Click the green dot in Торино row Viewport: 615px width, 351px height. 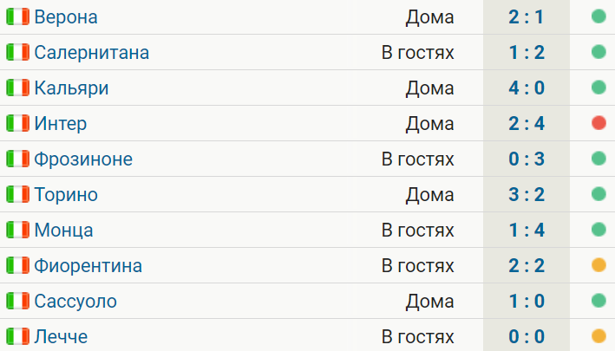tap(598, 194)
